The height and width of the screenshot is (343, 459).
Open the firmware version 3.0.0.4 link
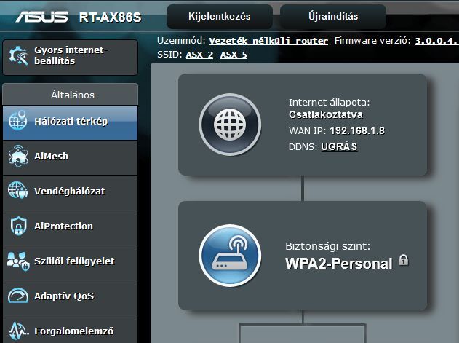[436, 41]
